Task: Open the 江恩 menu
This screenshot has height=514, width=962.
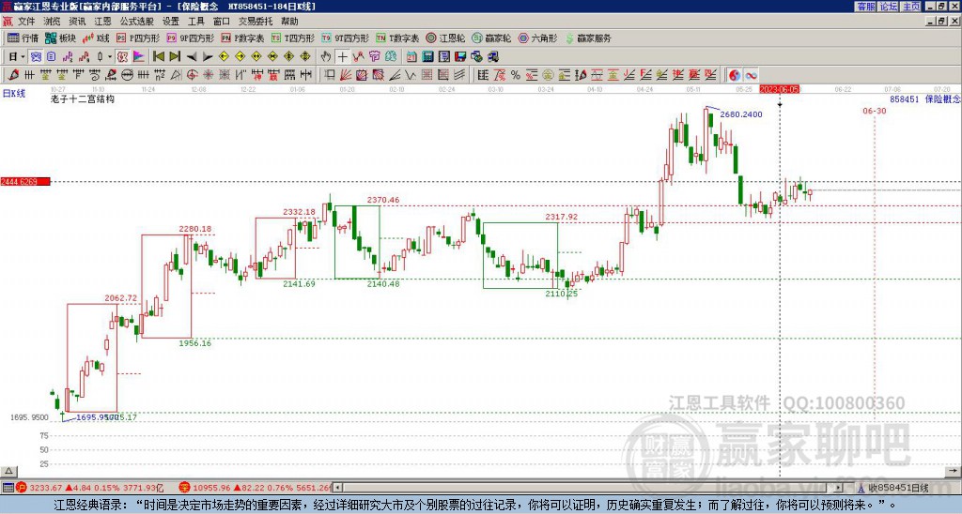Action: point(103,22)
